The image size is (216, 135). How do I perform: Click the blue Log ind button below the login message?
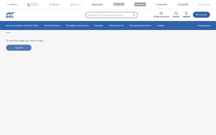[x=19, y=48]
